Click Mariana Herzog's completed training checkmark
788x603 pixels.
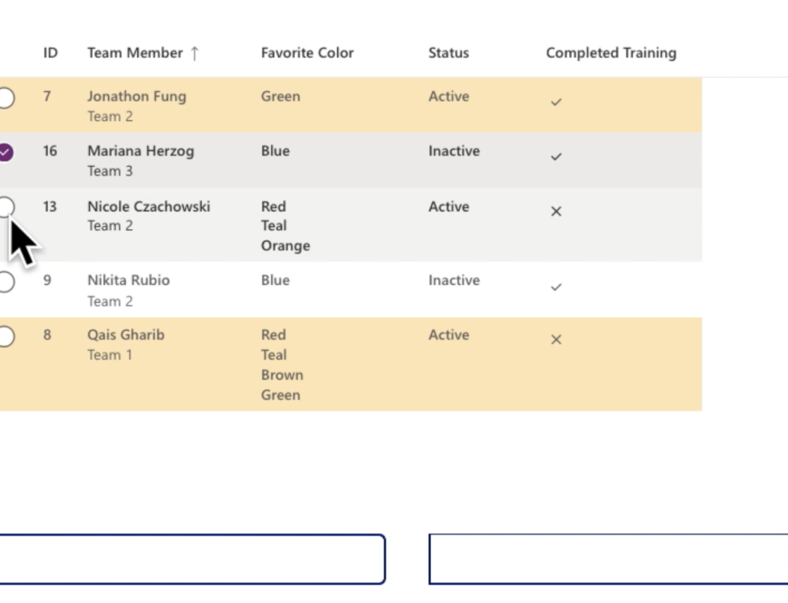556,157
